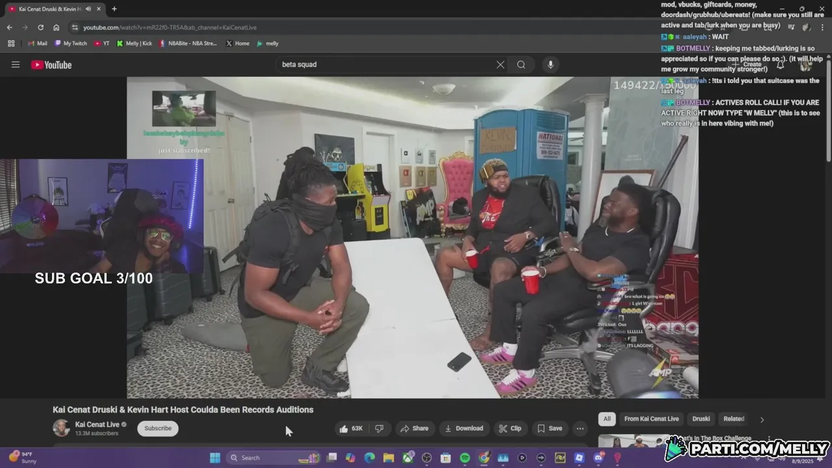Go to the YouTube home logo
The image size is (832, 468).
(51, 64)
